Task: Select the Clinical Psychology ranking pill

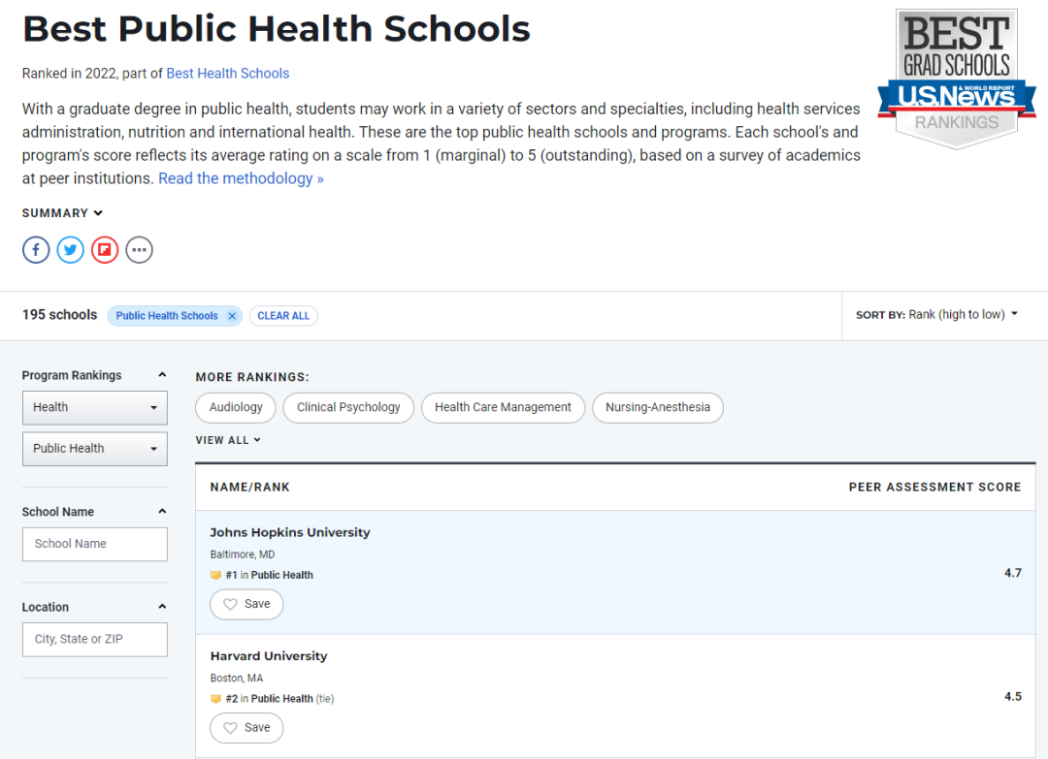Action: [x=348, y=407]
